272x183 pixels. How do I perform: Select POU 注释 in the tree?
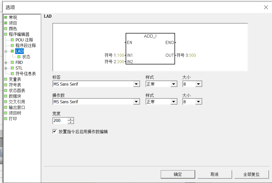[24, 40]
